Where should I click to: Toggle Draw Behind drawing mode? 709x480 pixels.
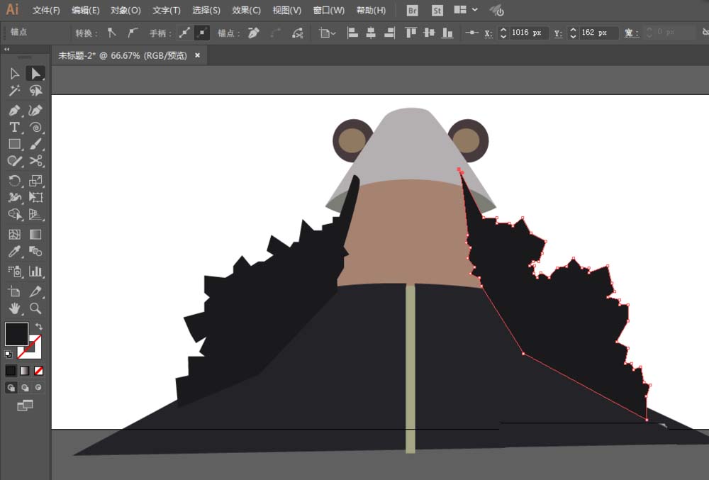[25, 388]
